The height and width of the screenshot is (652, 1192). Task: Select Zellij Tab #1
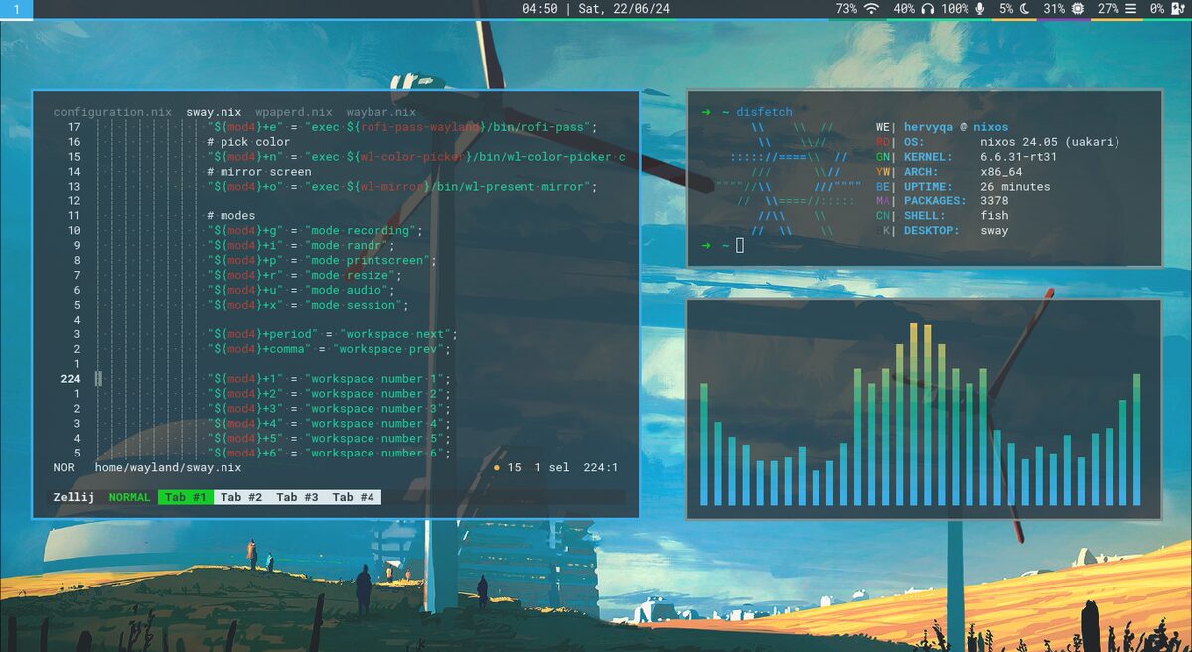click(x=186, y=497)
